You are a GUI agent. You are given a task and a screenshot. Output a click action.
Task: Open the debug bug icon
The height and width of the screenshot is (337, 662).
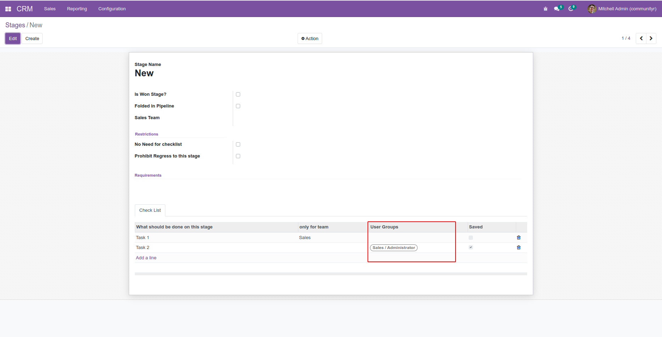click(546, 9)
